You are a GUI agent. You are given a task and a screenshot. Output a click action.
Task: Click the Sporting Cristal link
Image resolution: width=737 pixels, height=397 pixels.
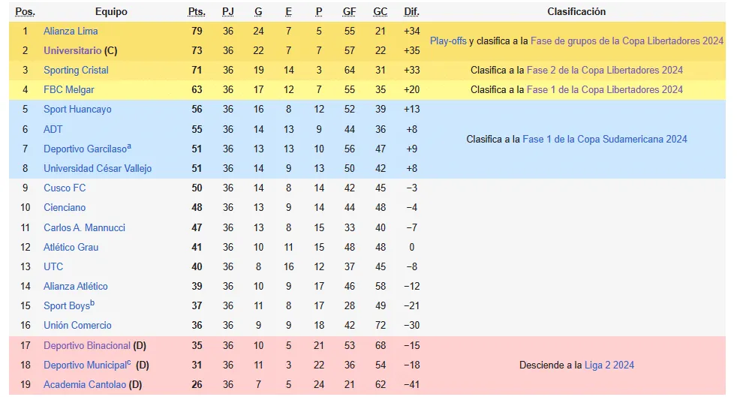pyautogui.click(x=76, y=71)
